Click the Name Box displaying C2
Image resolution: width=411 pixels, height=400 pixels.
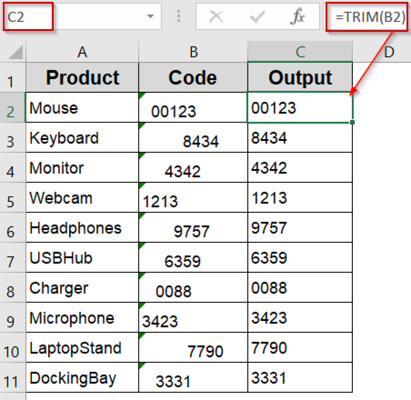[24, 17]
